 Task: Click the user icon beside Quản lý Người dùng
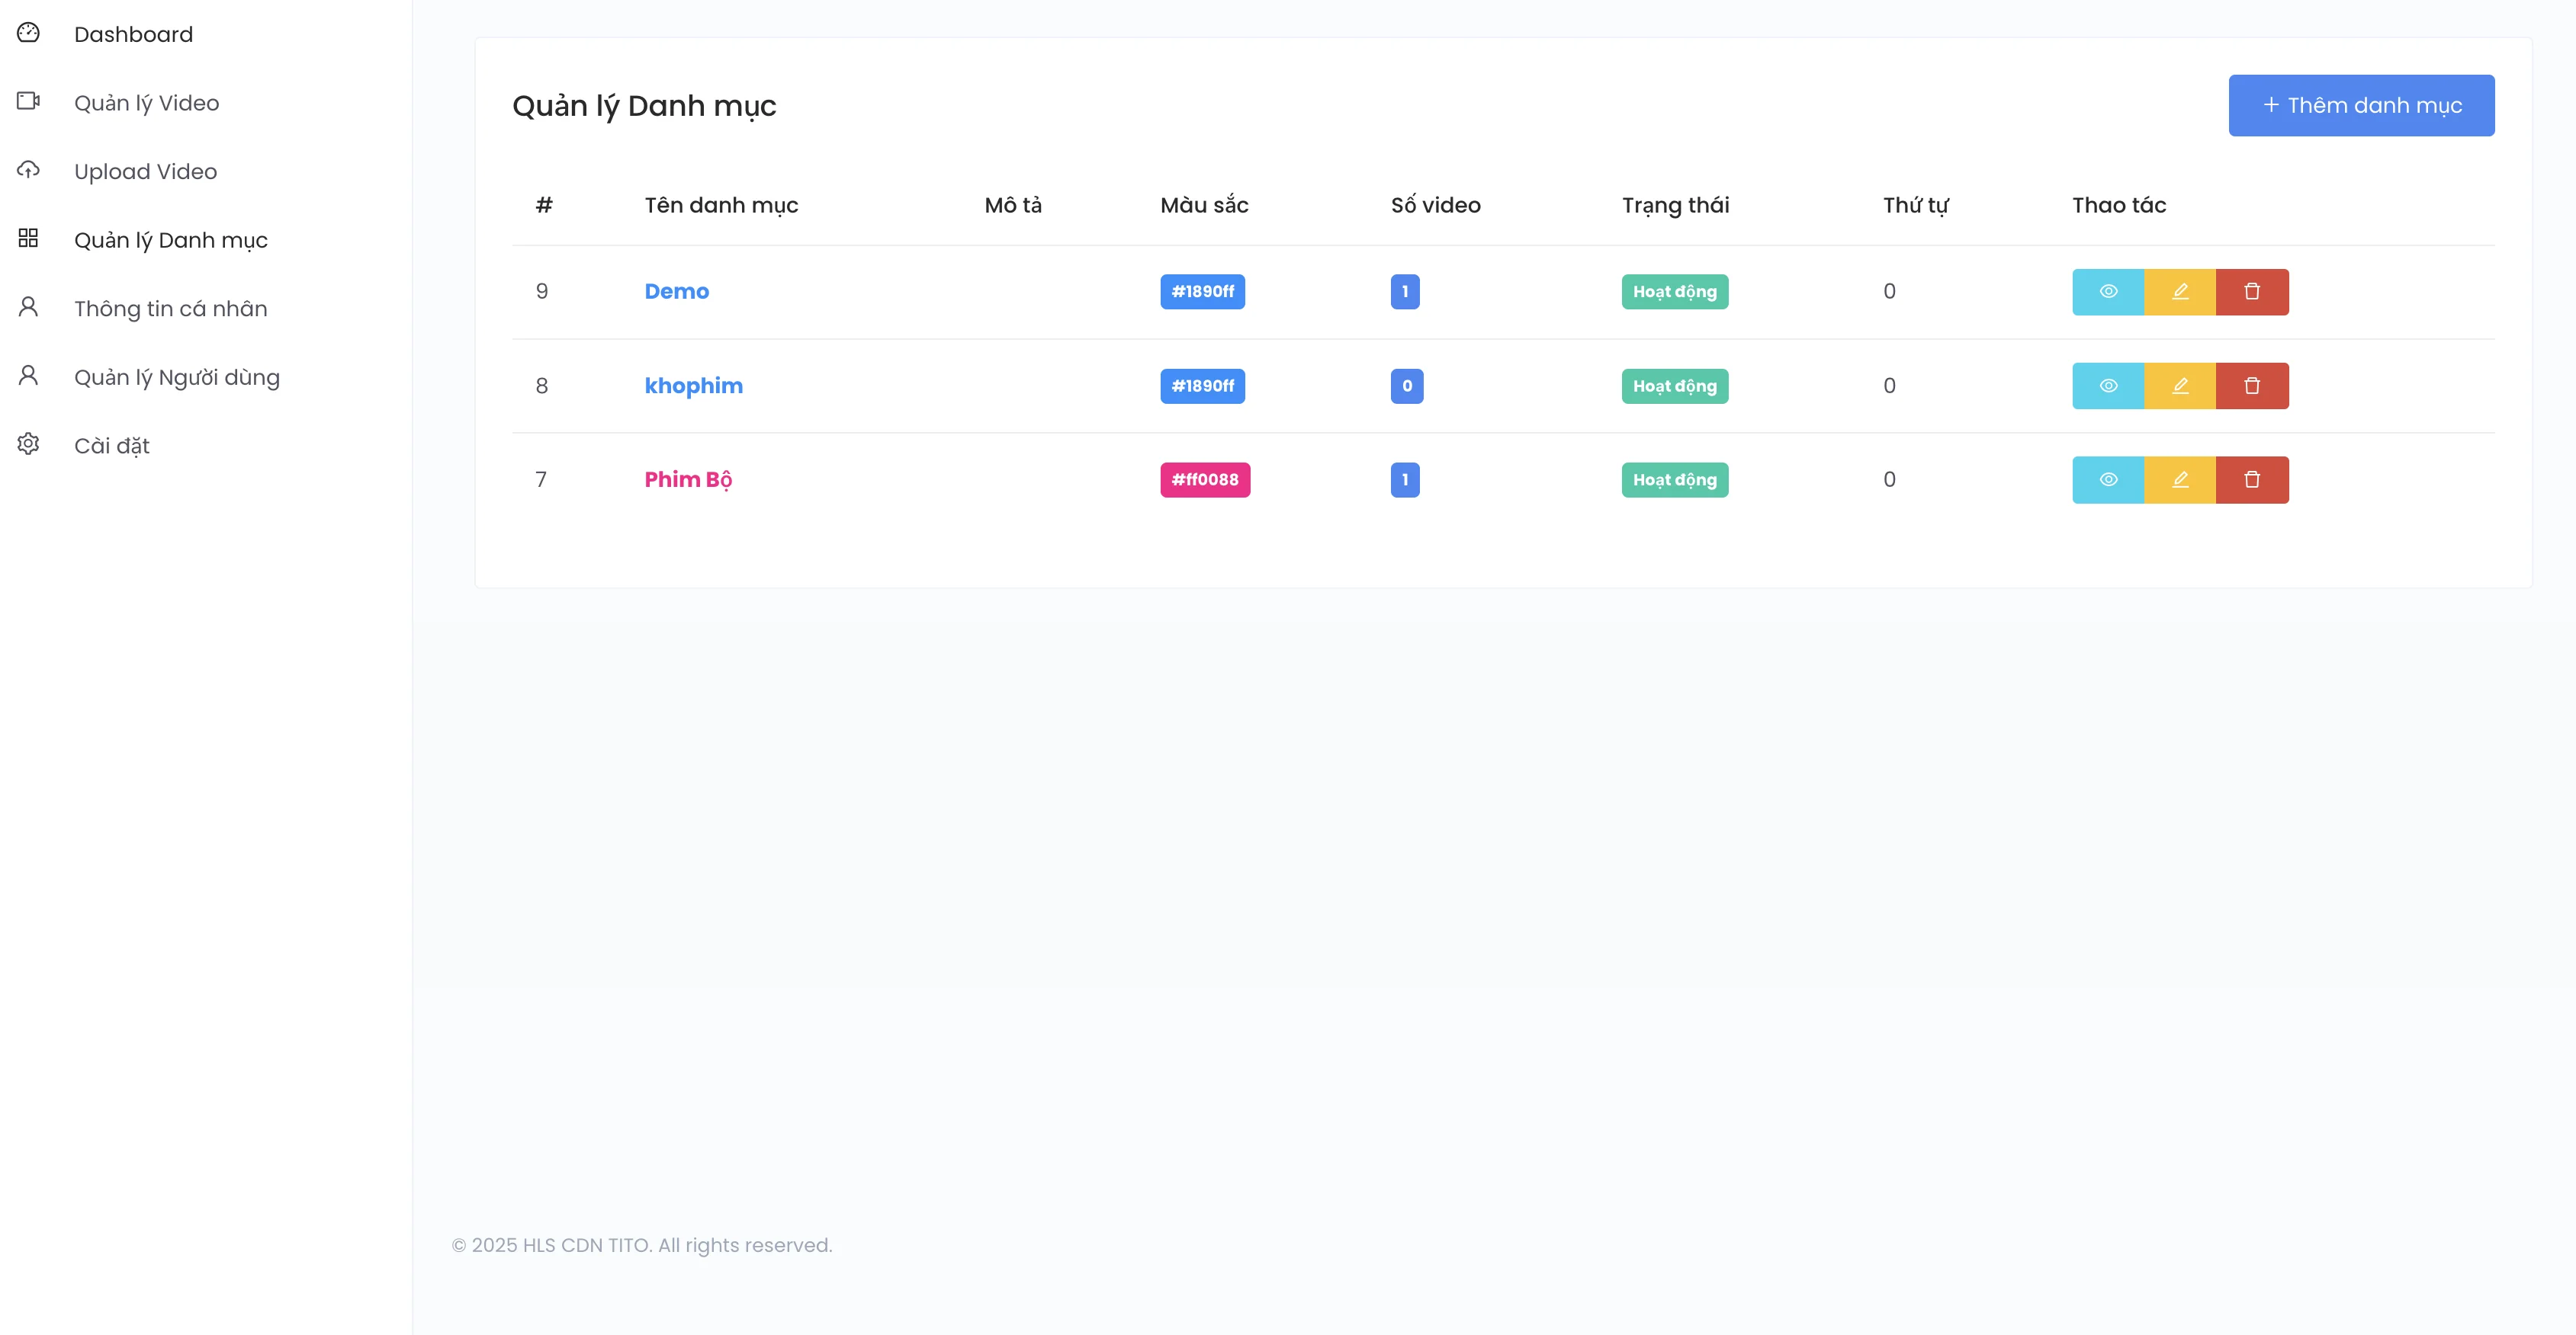tap(28, 375)
